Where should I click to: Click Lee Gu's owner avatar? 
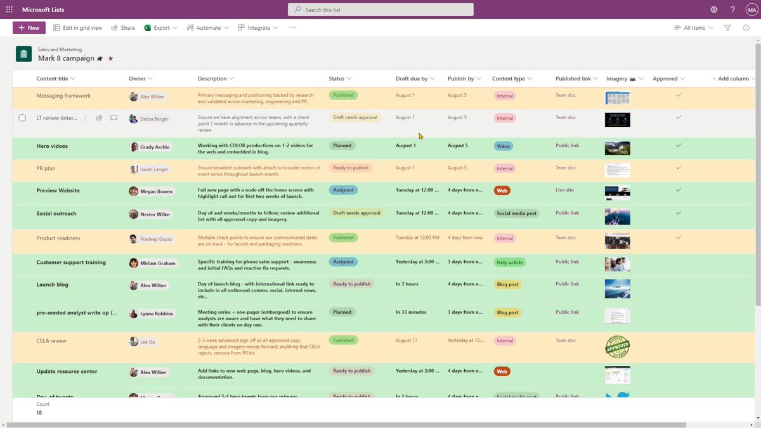tap(133, 342)
